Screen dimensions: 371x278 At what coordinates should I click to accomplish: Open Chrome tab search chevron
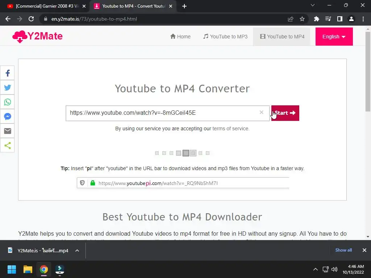[313, 5]
